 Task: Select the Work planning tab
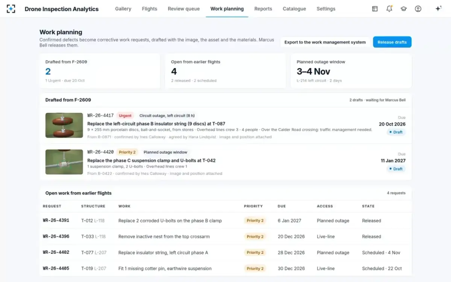coord(227,9)
